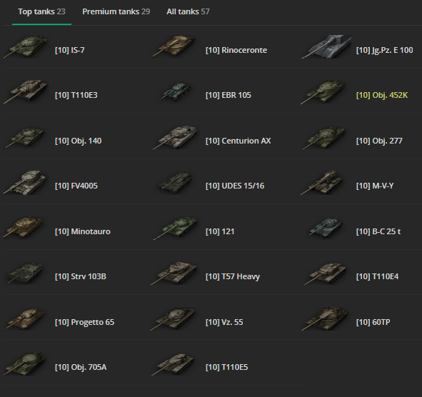Click the Centurion AX name label

tap(238, 141)
